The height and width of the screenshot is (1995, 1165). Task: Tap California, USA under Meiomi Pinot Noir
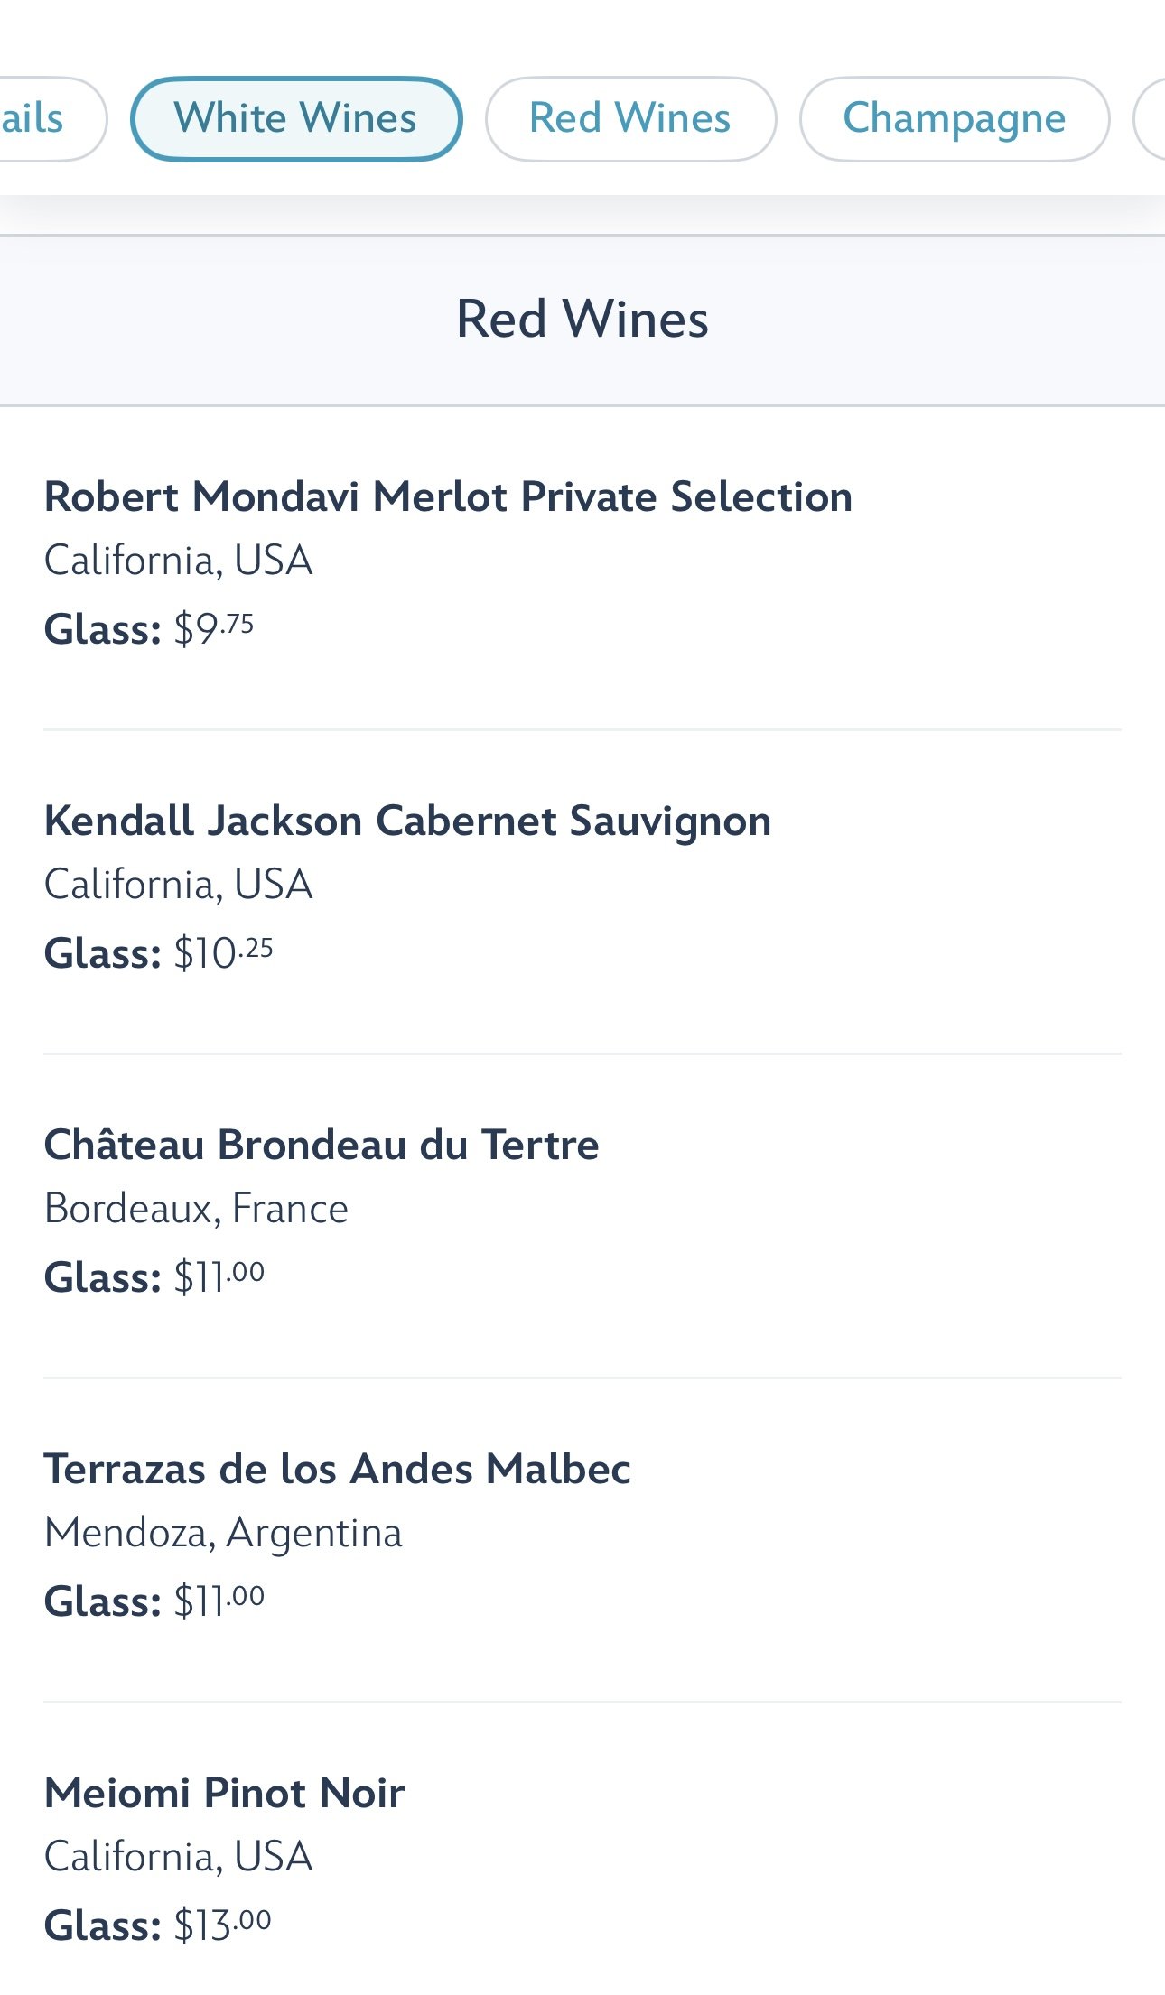point(178,1857)
